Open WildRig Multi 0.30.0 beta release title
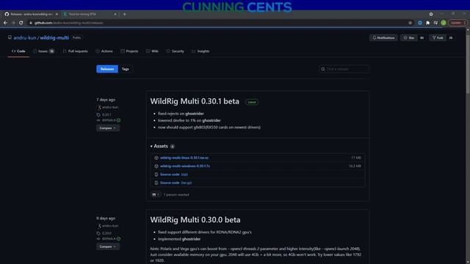This screenshot has width=470, height=264. [x=195, y=220]
